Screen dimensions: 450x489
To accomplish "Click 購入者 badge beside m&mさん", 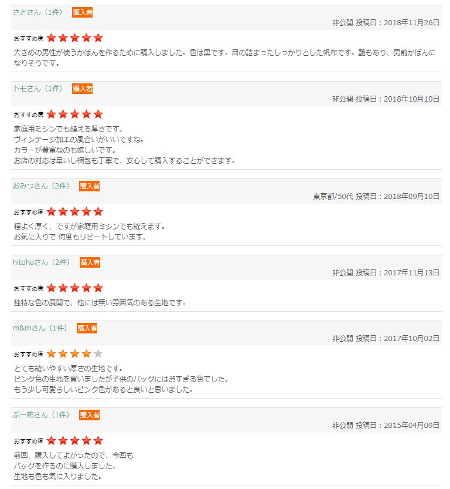I will click(87, 328).
